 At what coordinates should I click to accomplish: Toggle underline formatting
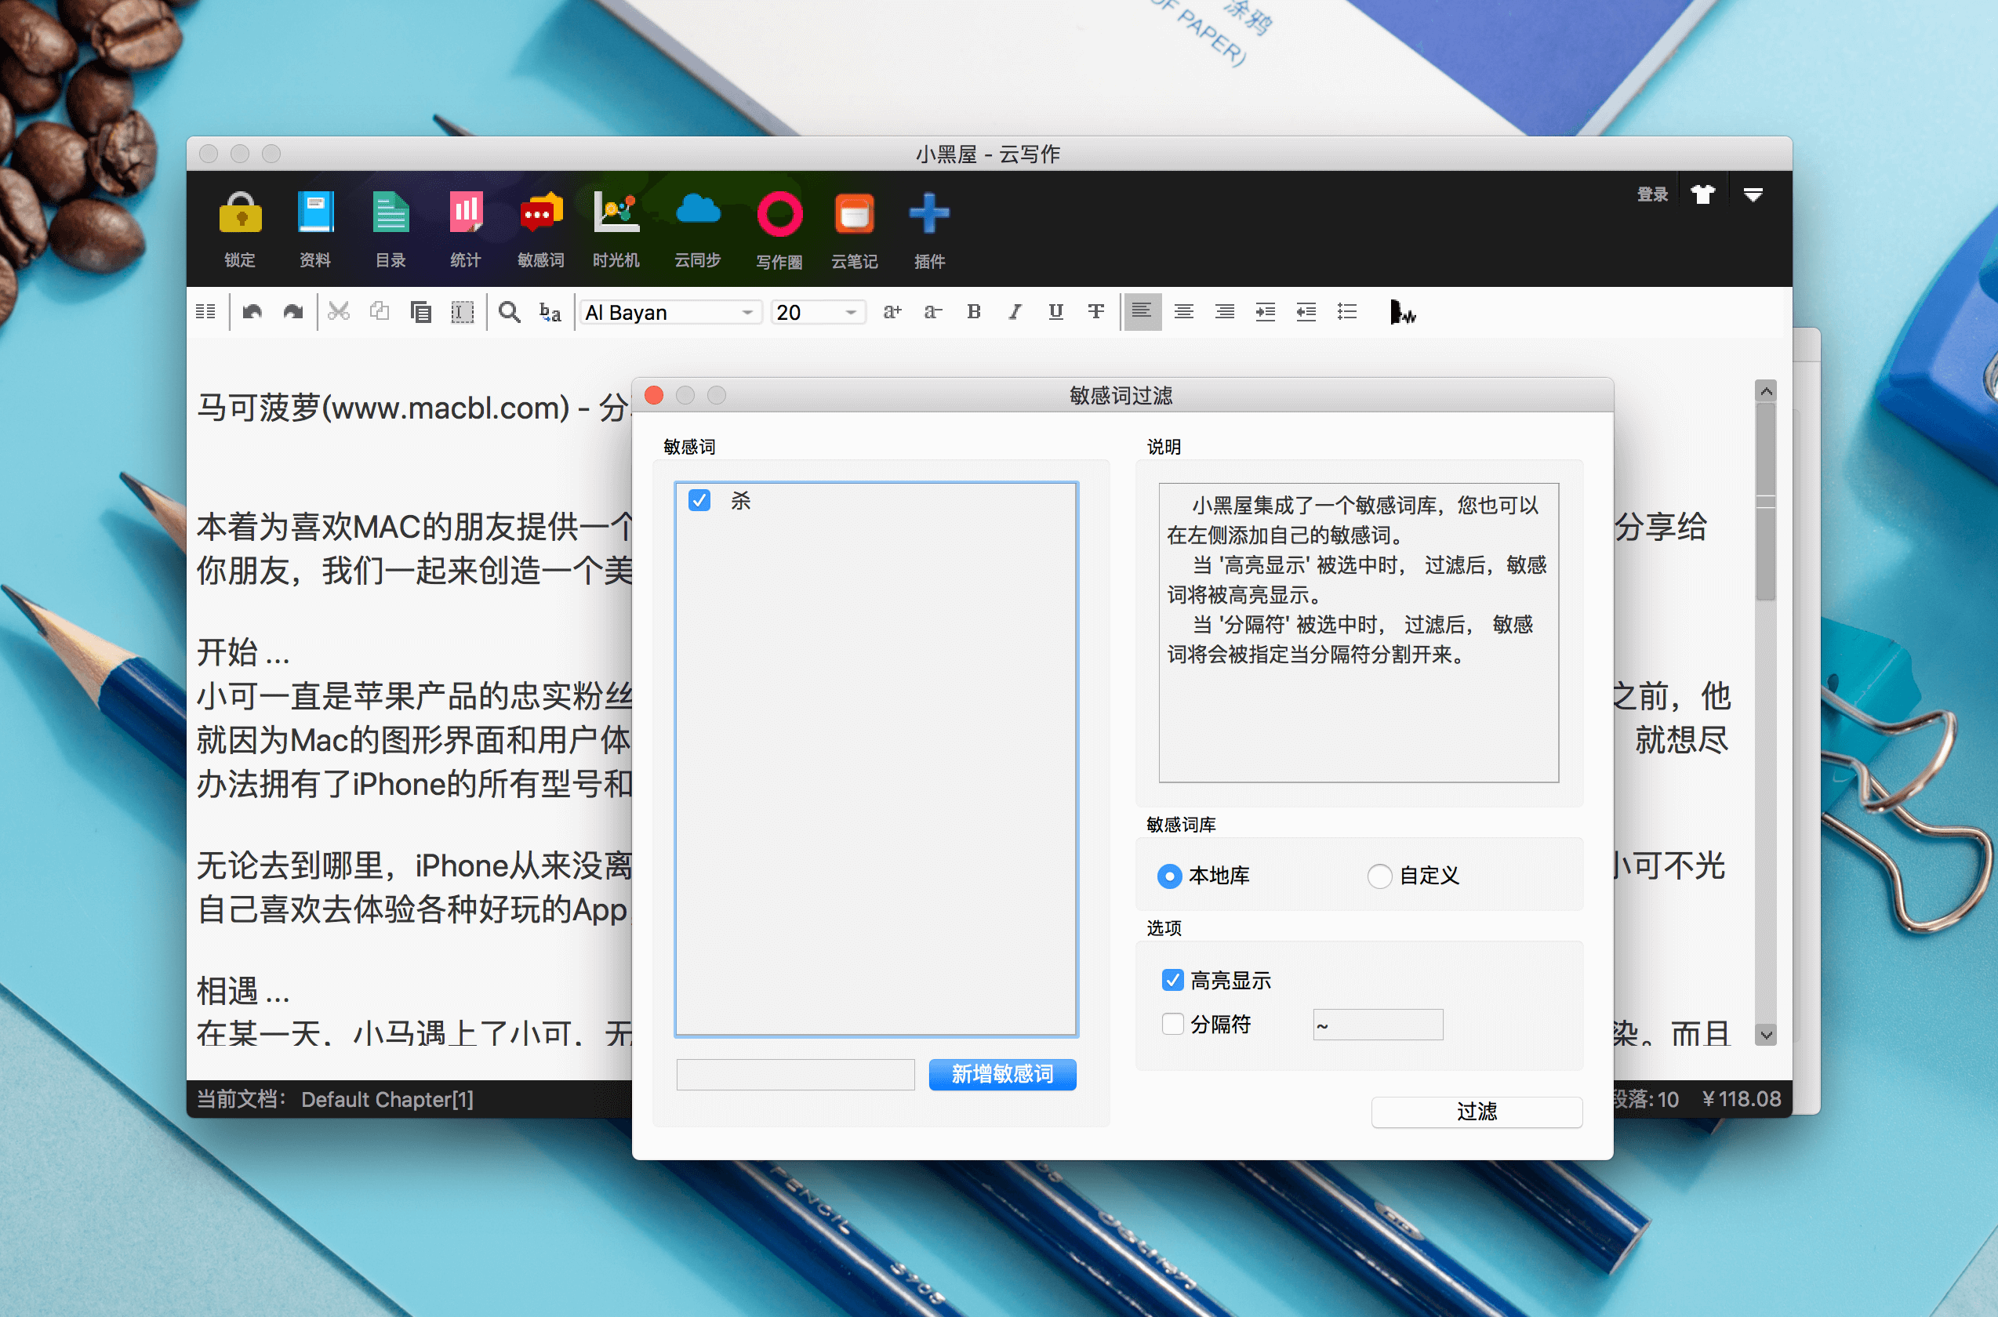point(1056,313)
